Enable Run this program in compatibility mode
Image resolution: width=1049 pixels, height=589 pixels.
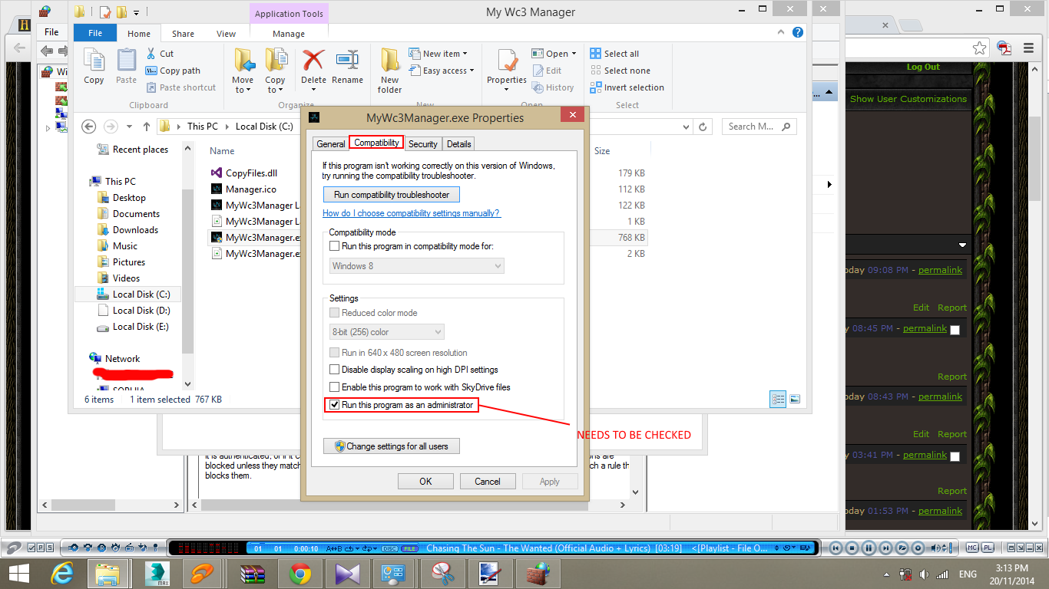334,246
